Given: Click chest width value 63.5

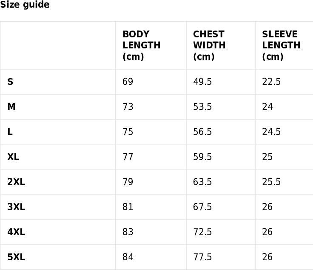Looking at the screenshot, I should tap(202, 182).
